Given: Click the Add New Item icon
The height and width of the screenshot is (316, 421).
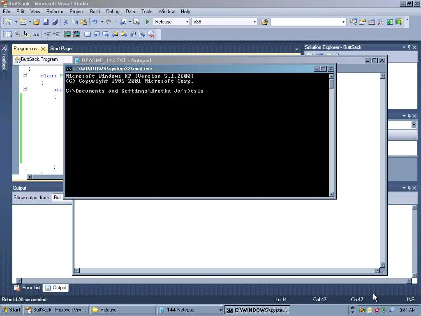Looking at the screenshot, I should (23, 22).
